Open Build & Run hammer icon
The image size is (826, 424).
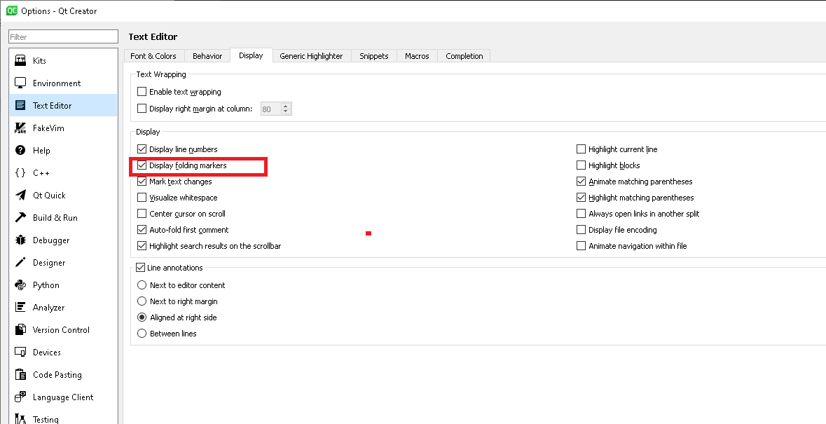click(20, 218)
